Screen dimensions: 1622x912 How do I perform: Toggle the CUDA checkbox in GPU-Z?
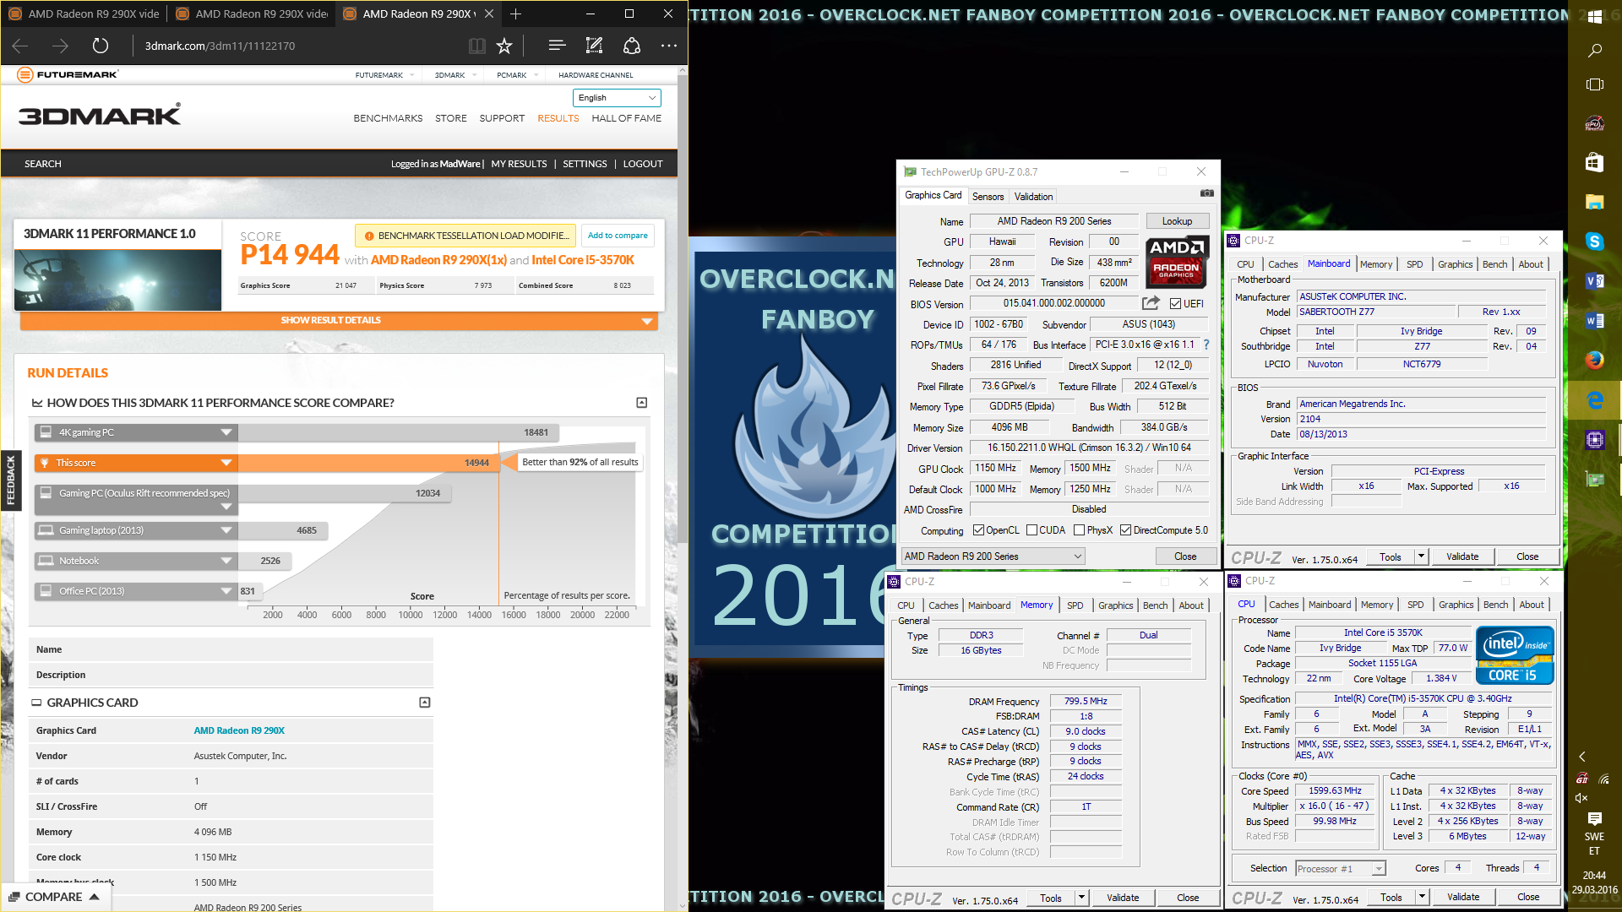click(1031, 530)
